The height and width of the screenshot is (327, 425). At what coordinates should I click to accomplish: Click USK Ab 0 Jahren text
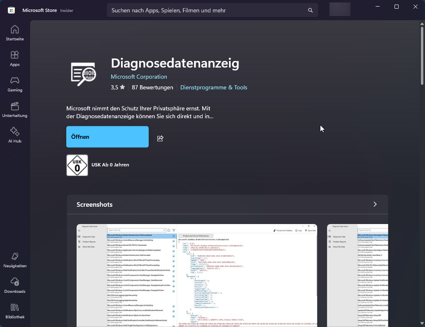pyautogui.click(x=110, y=165)
